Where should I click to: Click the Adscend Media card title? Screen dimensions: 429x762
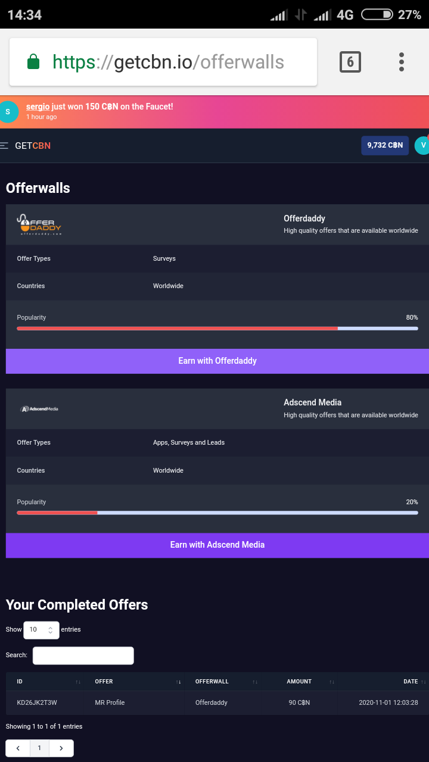(x=313, y=402)
